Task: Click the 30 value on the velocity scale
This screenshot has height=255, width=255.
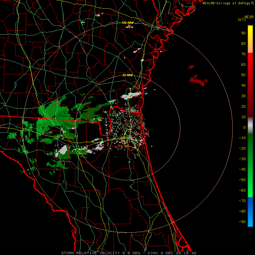Action: (243, 96)
